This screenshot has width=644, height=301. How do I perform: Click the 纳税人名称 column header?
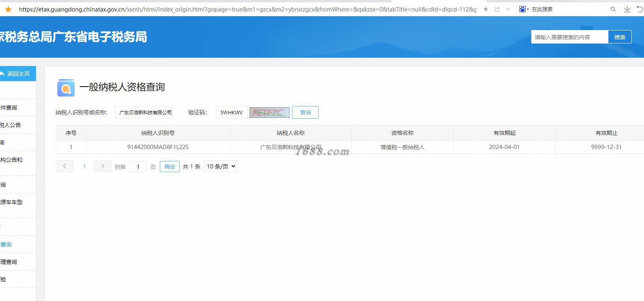[291, 133]
